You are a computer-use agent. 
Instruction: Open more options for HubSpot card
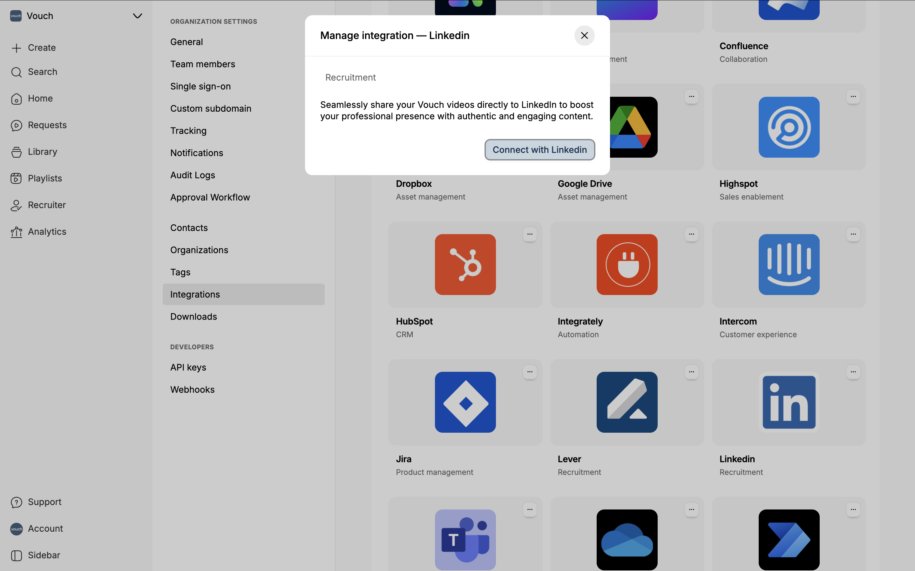pos(530,234)
